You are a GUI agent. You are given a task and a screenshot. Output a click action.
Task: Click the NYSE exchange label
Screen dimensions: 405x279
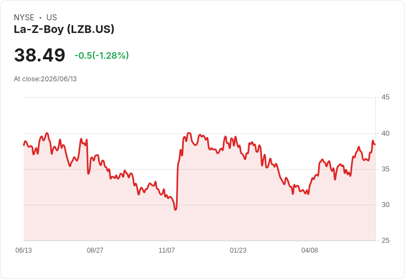tap(24, 18)
